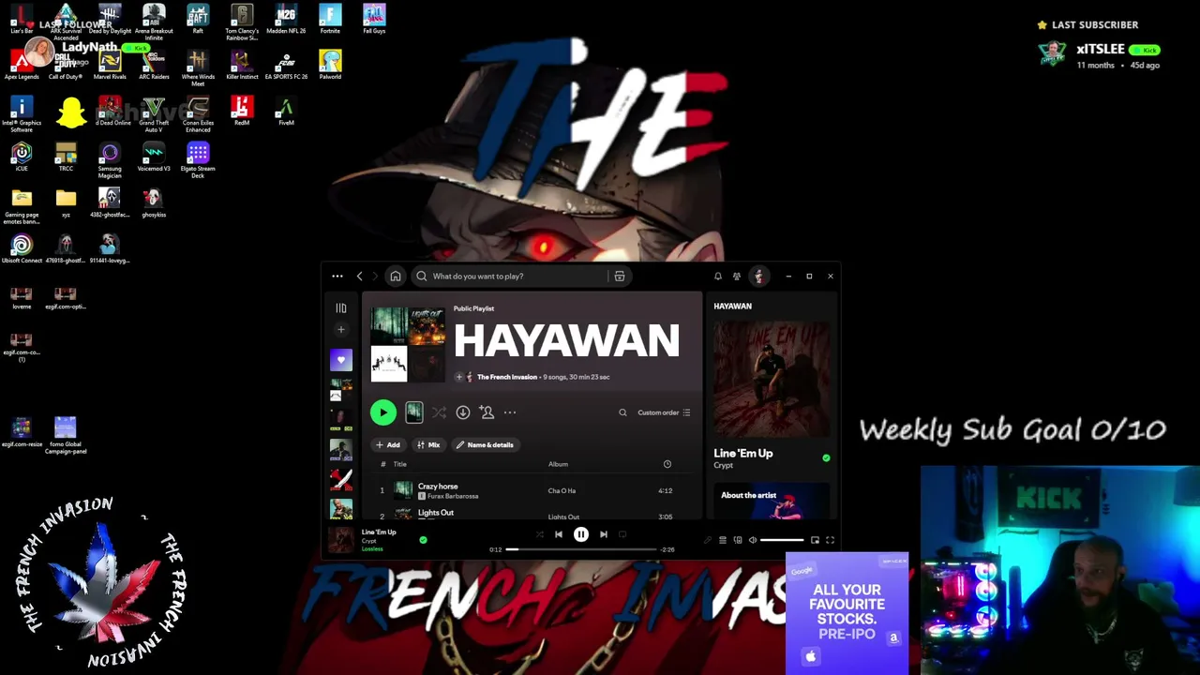Image resolution: width=1200 pixels, height=675 pixels.
Task: Open Connect to a device
Action: click(x=738, y=540)
